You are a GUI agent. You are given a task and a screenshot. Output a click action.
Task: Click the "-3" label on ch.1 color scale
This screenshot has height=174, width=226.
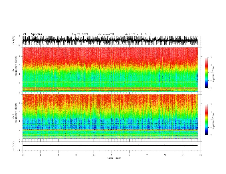[211, 57]
